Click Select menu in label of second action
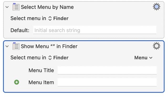Screen dimensions: 168x97 point(28,58)
